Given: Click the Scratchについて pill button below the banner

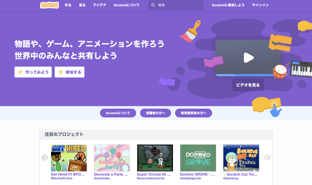Looking at the screenshot, I should tap(118, 113).
